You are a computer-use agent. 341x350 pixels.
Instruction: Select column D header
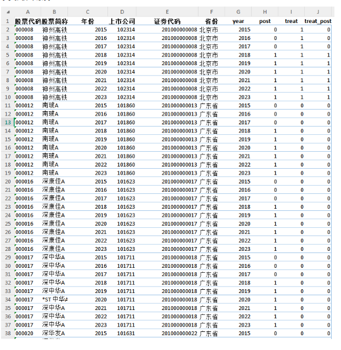[x=122, y=12]
